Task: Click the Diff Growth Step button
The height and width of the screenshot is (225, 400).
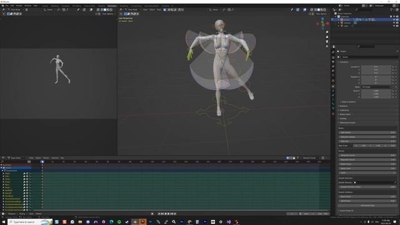Action: pyautogui.click(x=367, y=206)
